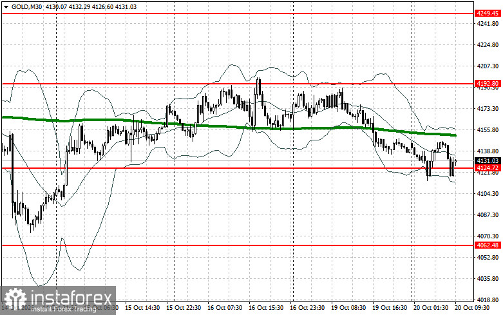Click the 16 Oct 07:30 time label

225,307
